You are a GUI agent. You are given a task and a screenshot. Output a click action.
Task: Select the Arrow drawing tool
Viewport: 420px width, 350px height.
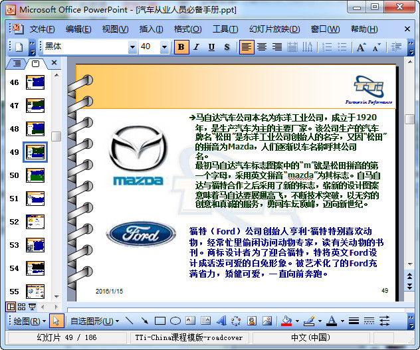tap(145, 321)
